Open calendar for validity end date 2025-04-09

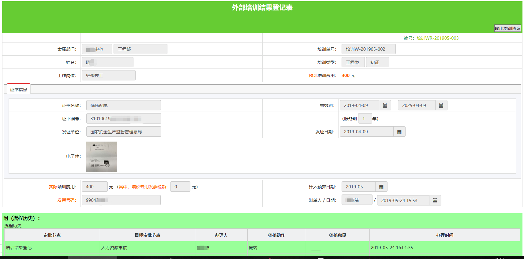click(x=441, y=105)
